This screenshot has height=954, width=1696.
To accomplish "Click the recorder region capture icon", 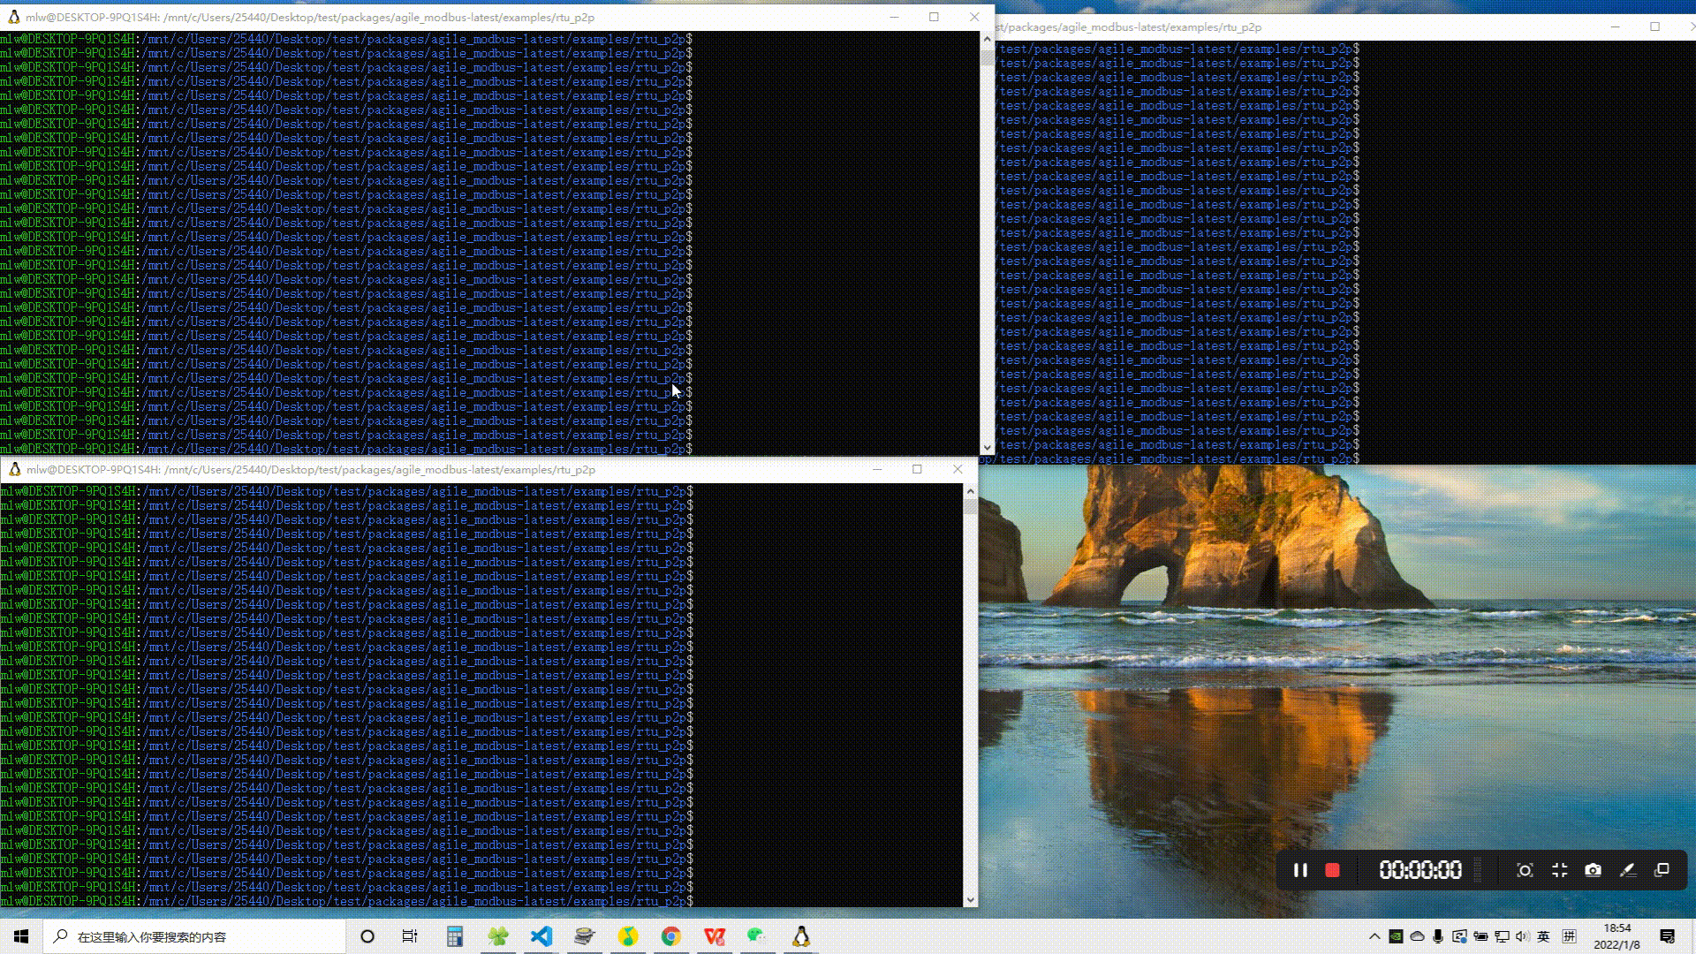I will [1525, 870].
